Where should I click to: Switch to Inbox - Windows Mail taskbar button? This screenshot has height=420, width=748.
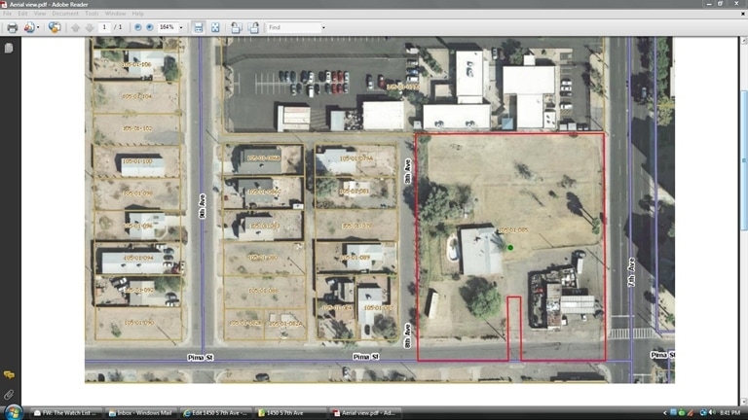141,412
